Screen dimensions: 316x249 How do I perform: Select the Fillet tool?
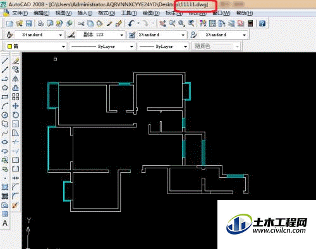coord(15,196)
